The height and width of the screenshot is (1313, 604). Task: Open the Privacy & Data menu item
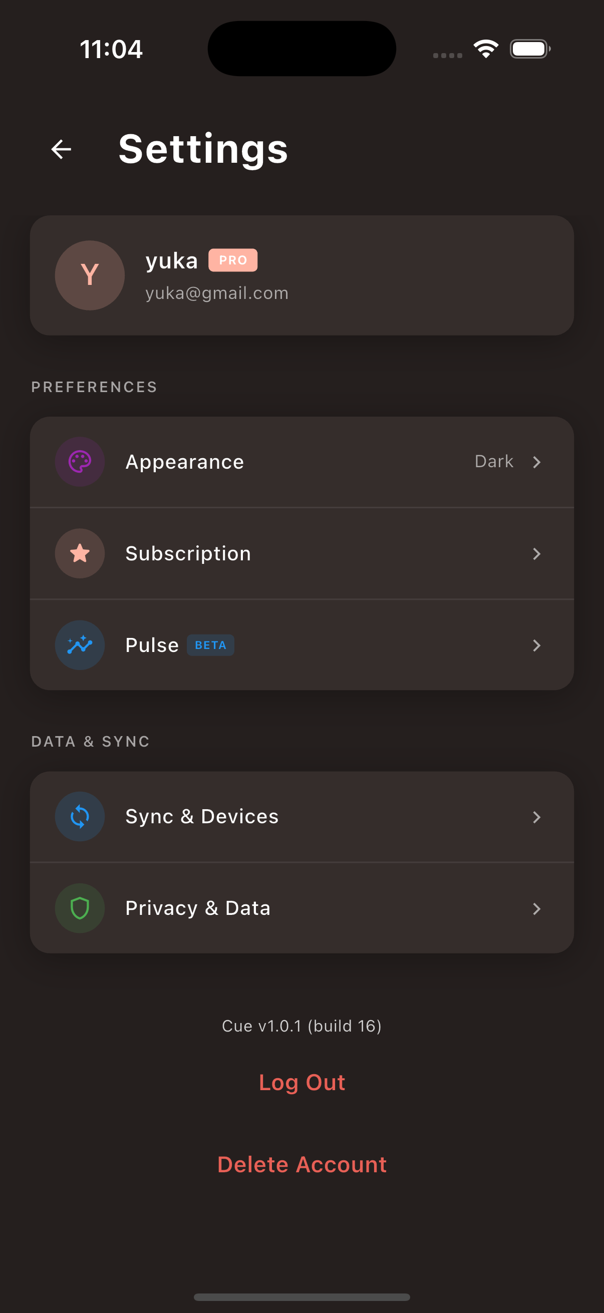click(x=301, y=908)
